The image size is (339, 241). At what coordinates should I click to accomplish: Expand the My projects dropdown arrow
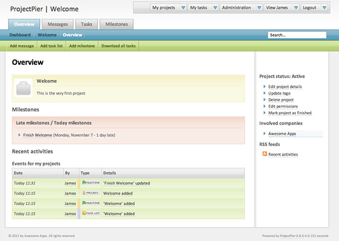click(x=183, y=8)
